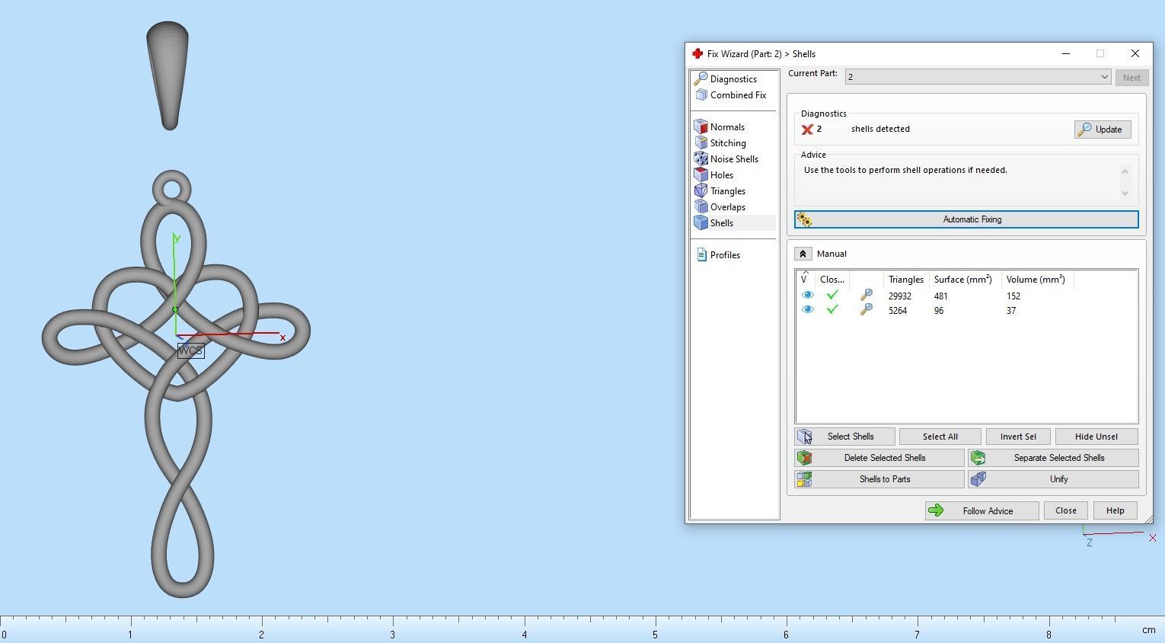Select the surface value 481
1165x643 pixels.
point(941,296)
